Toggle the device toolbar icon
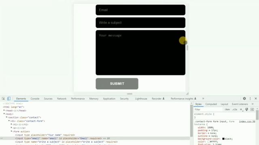 [x=9, y=99]
